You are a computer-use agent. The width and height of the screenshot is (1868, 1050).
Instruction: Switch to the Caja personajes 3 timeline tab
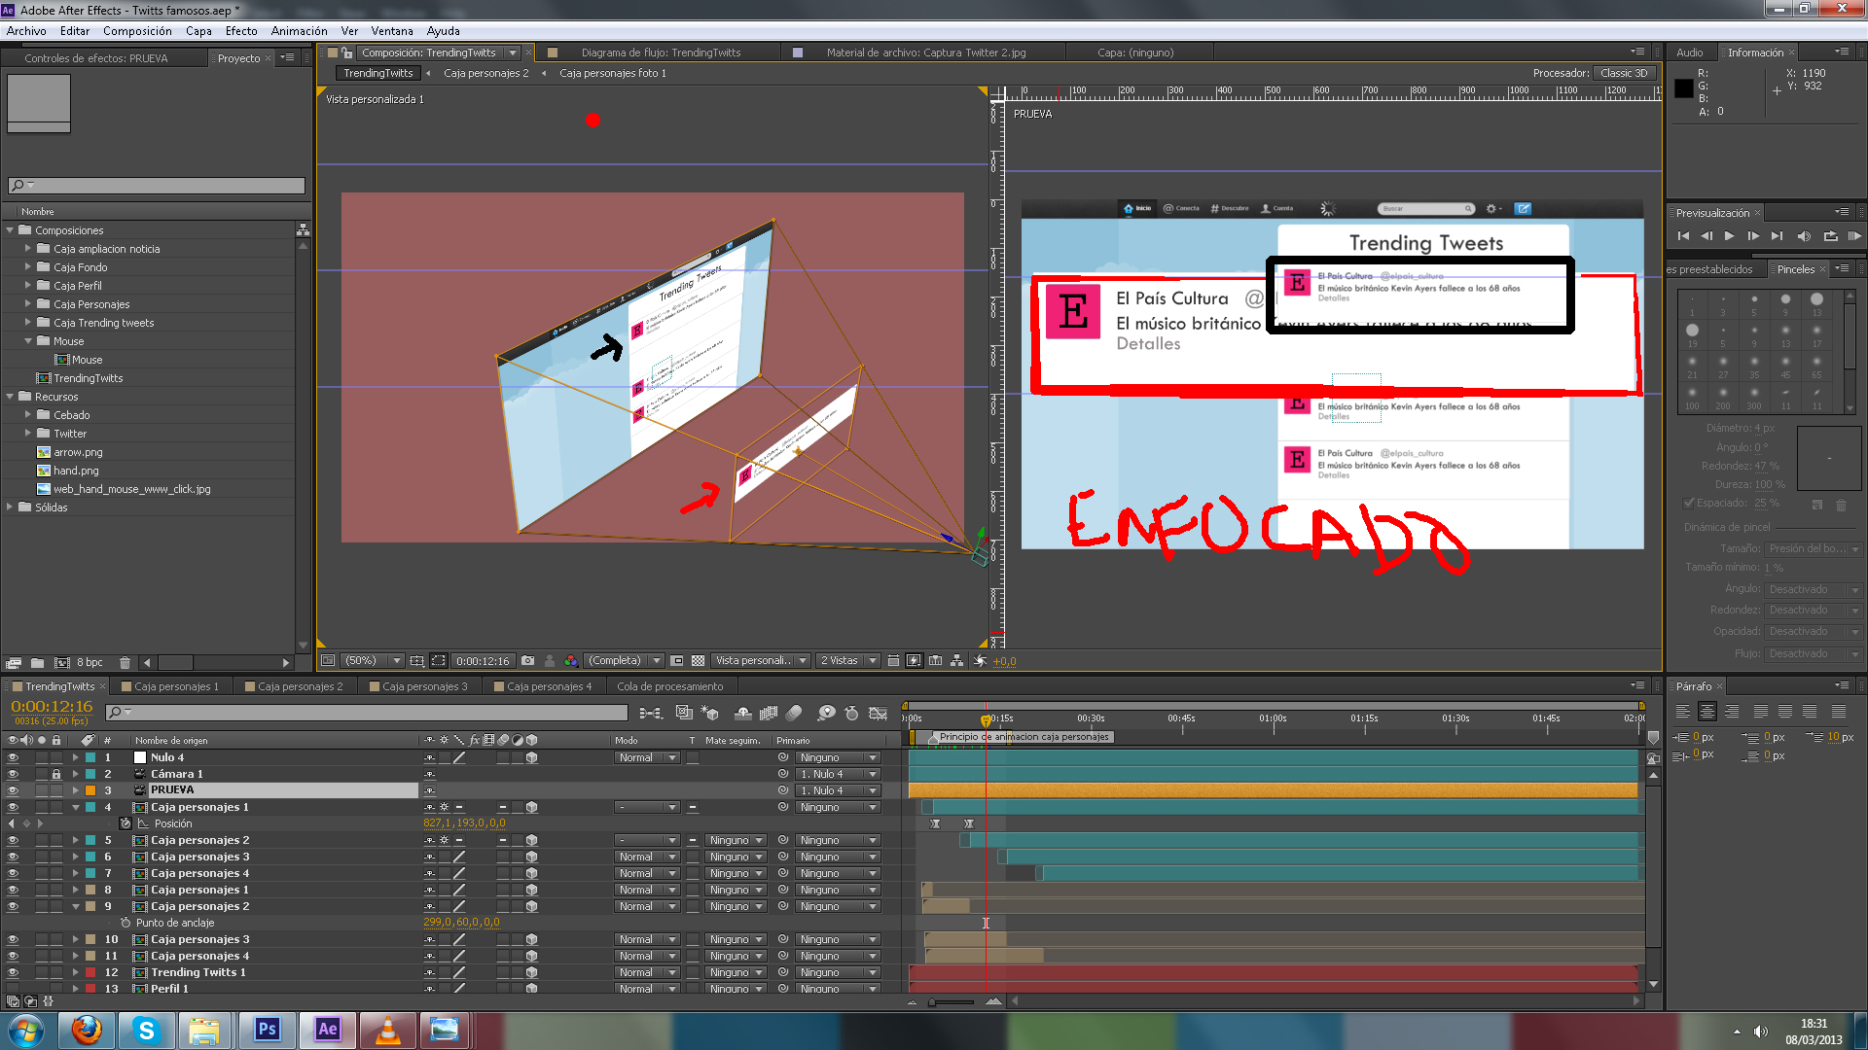pos(424,686)
